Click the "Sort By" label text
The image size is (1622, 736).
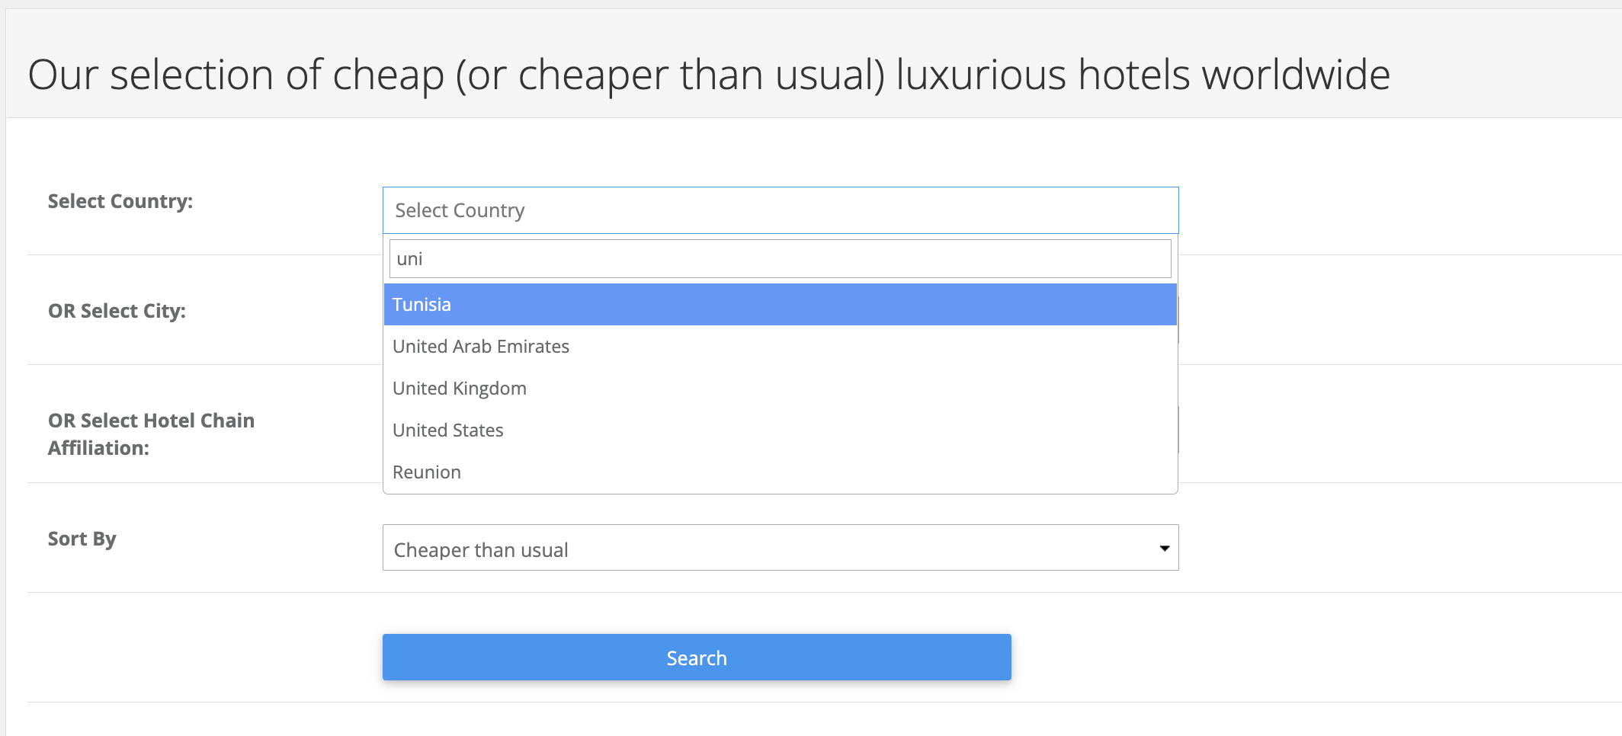point(82,539)
